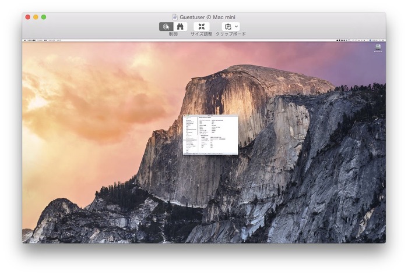Minimize the Screen Sharing window with the yellow button
The width and height of the screenshot is (408, 275).
click(36, 17)
